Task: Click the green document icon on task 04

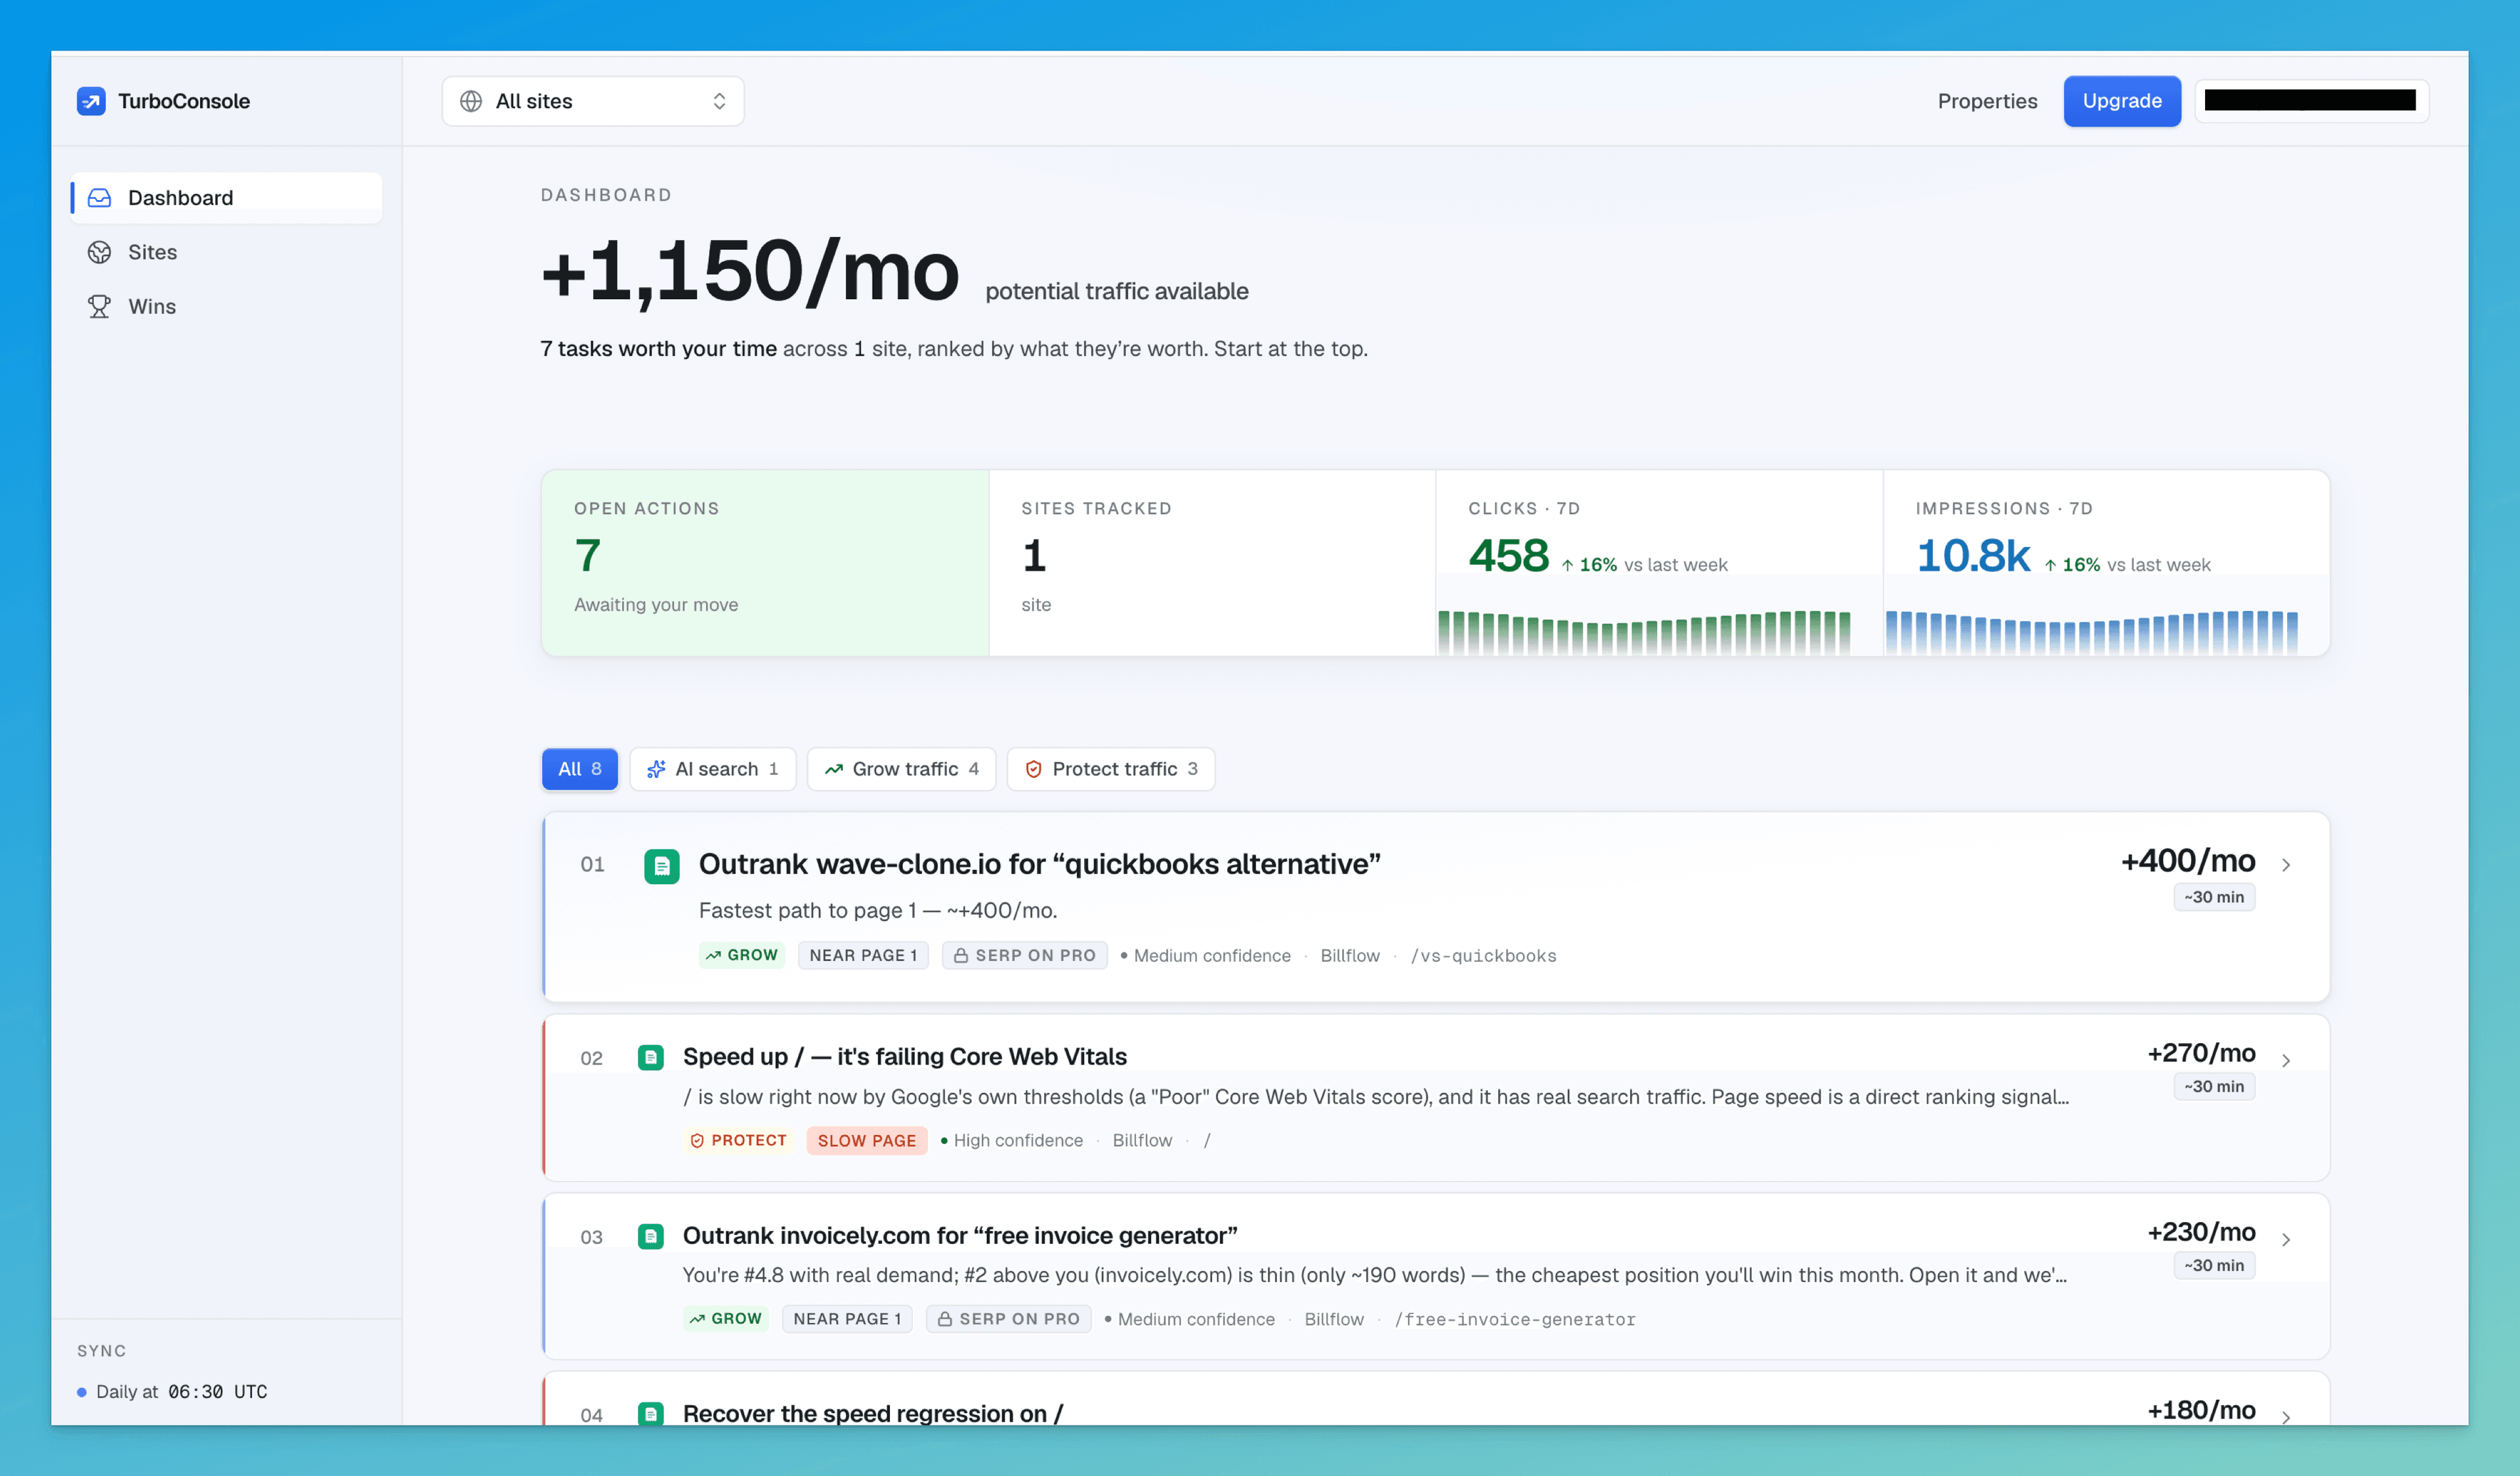Action: point(651,1413)
